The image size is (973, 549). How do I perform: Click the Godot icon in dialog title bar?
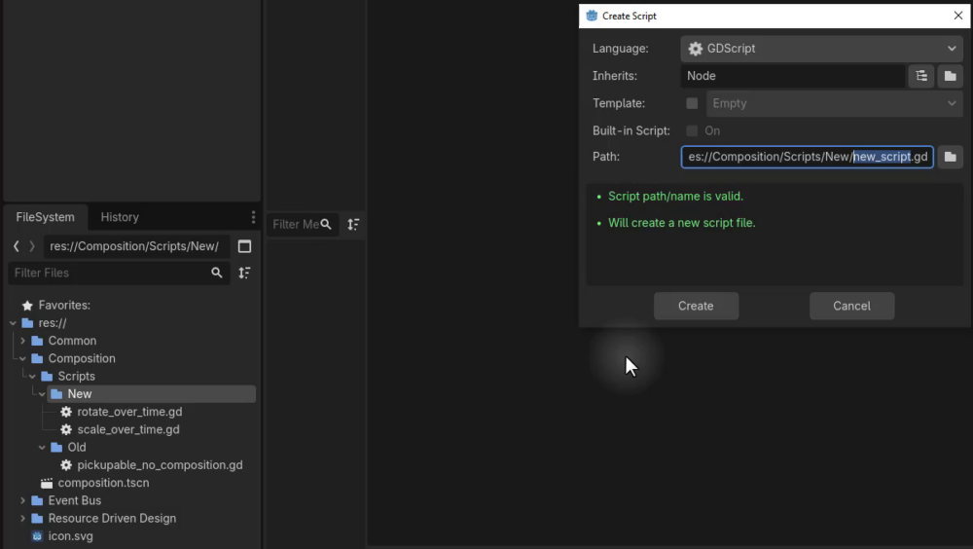(592, 16)
